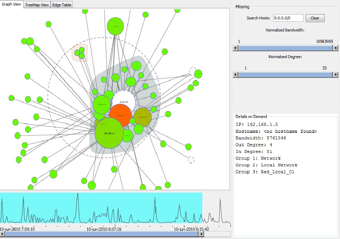Click the 10-jun-2010 8:07:26 timeline label
The width and height of the screenshot is (340, 239).
(x=104, y=229)
